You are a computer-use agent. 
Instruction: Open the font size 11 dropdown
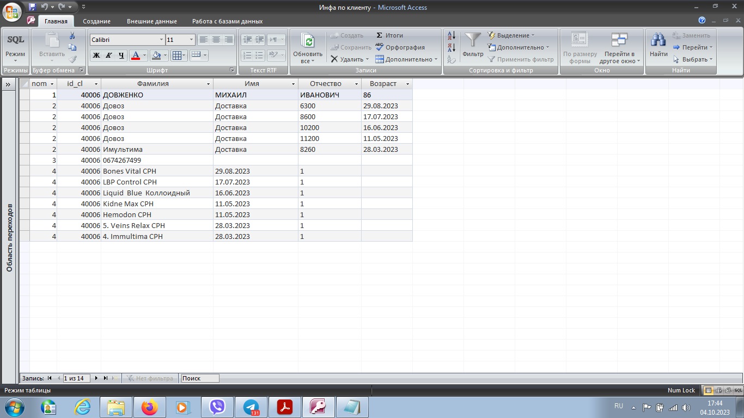191,40
